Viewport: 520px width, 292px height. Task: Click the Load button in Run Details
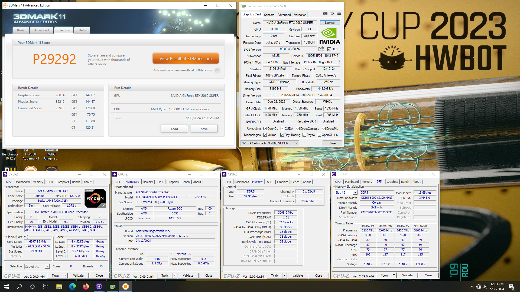pos(174,129)
